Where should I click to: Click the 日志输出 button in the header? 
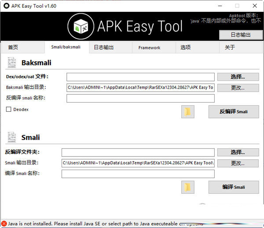241,35
